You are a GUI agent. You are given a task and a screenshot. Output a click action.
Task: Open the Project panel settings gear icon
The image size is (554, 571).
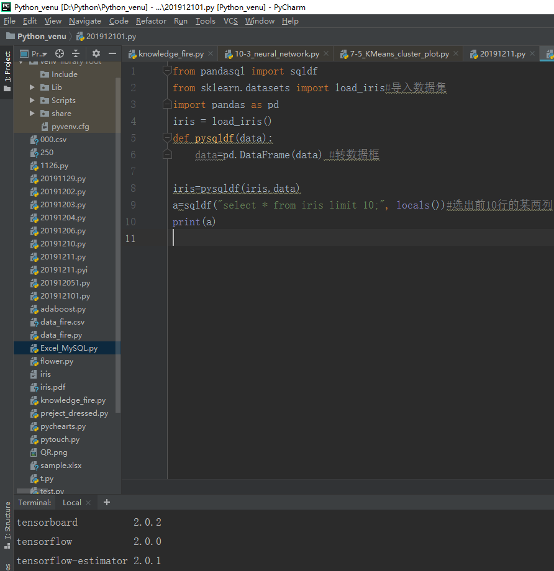point(96,53)
